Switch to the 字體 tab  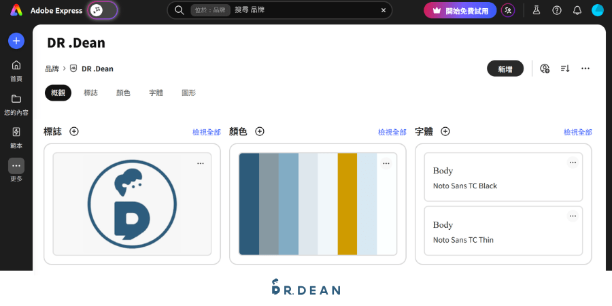pyautogui.click(x=156, y=93)
